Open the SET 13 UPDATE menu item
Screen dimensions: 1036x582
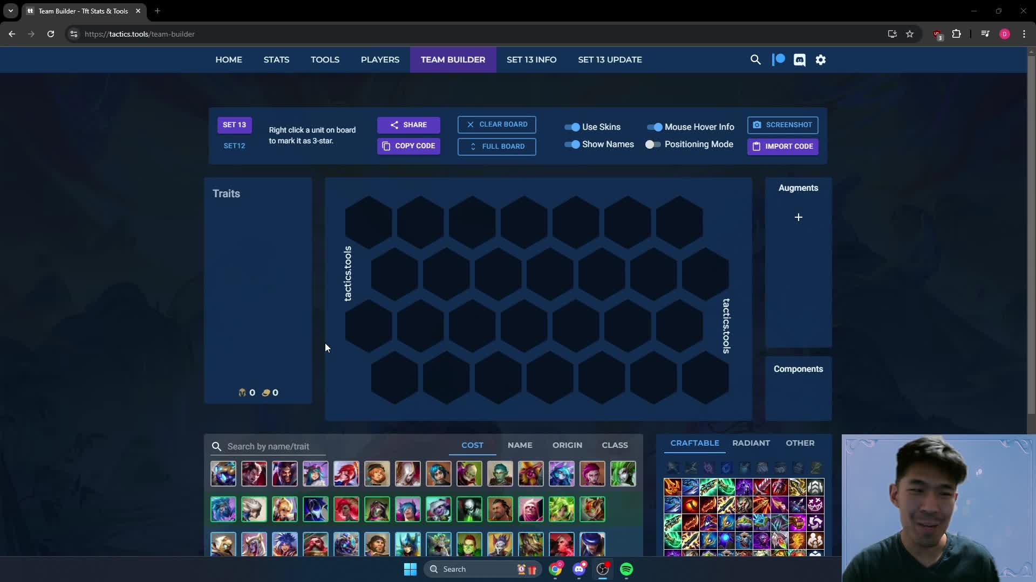(x=610, y=60)
